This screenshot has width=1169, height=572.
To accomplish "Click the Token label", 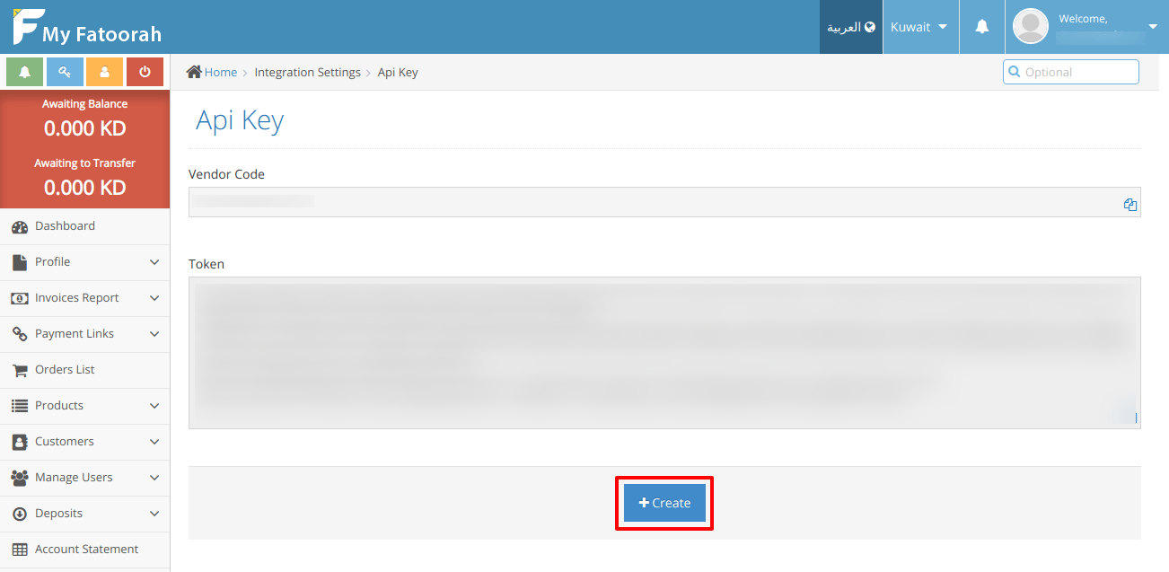I will click(207, 264).
